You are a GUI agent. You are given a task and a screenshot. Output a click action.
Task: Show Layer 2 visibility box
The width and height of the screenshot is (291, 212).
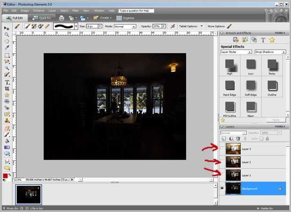[x=222, y=162]
